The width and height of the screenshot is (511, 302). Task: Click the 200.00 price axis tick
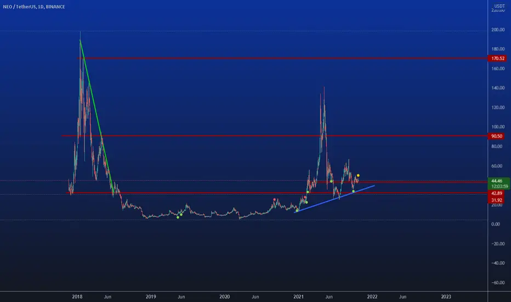pyautogui.click(x=498, y=30)
